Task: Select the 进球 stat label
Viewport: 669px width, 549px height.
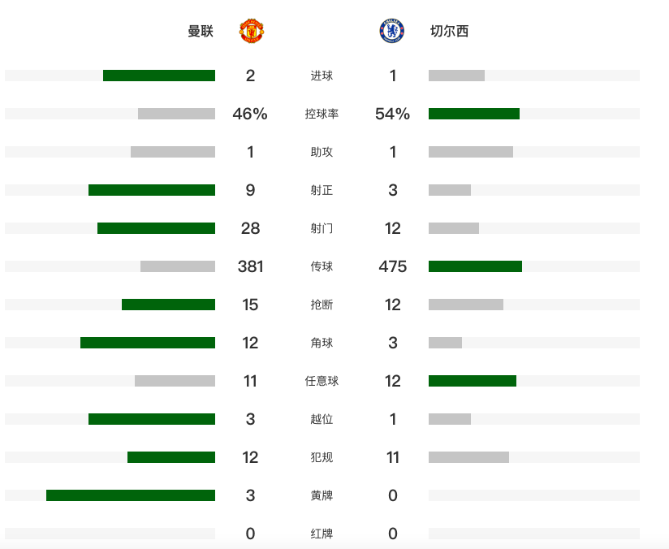Action: pos(322,76)
